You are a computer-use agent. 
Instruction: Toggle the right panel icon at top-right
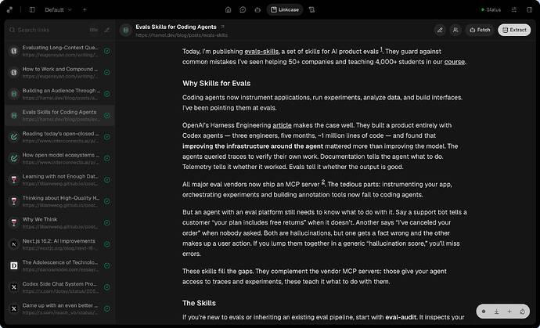click(x=530, y=9)
